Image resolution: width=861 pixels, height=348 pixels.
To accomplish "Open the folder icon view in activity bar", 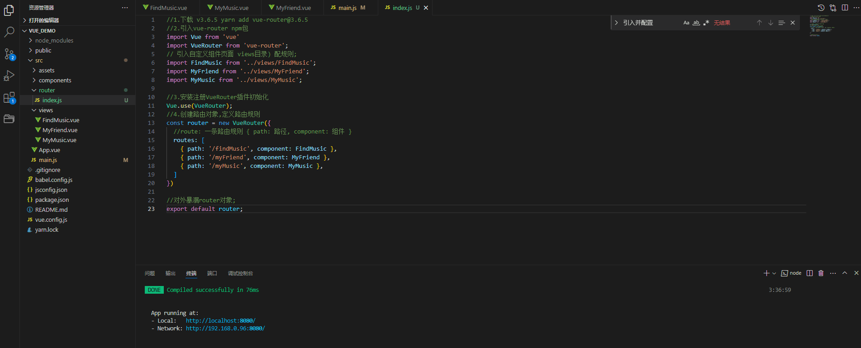I will coord(9,119).
